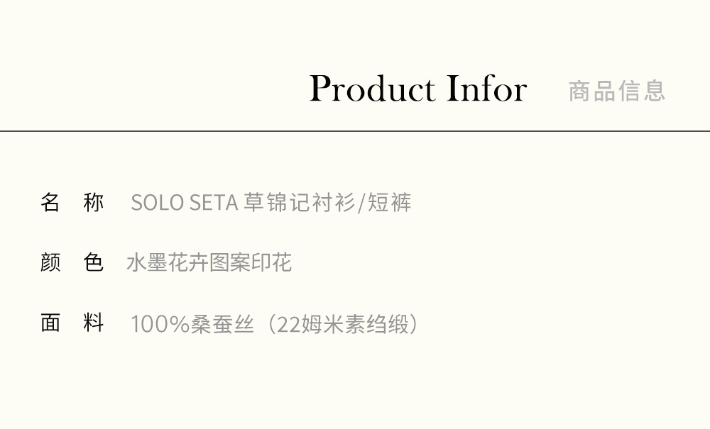This screenshot has height=429, width=710.
Task: Click the 色 character in the color label
Action: (x=94, y=263)
